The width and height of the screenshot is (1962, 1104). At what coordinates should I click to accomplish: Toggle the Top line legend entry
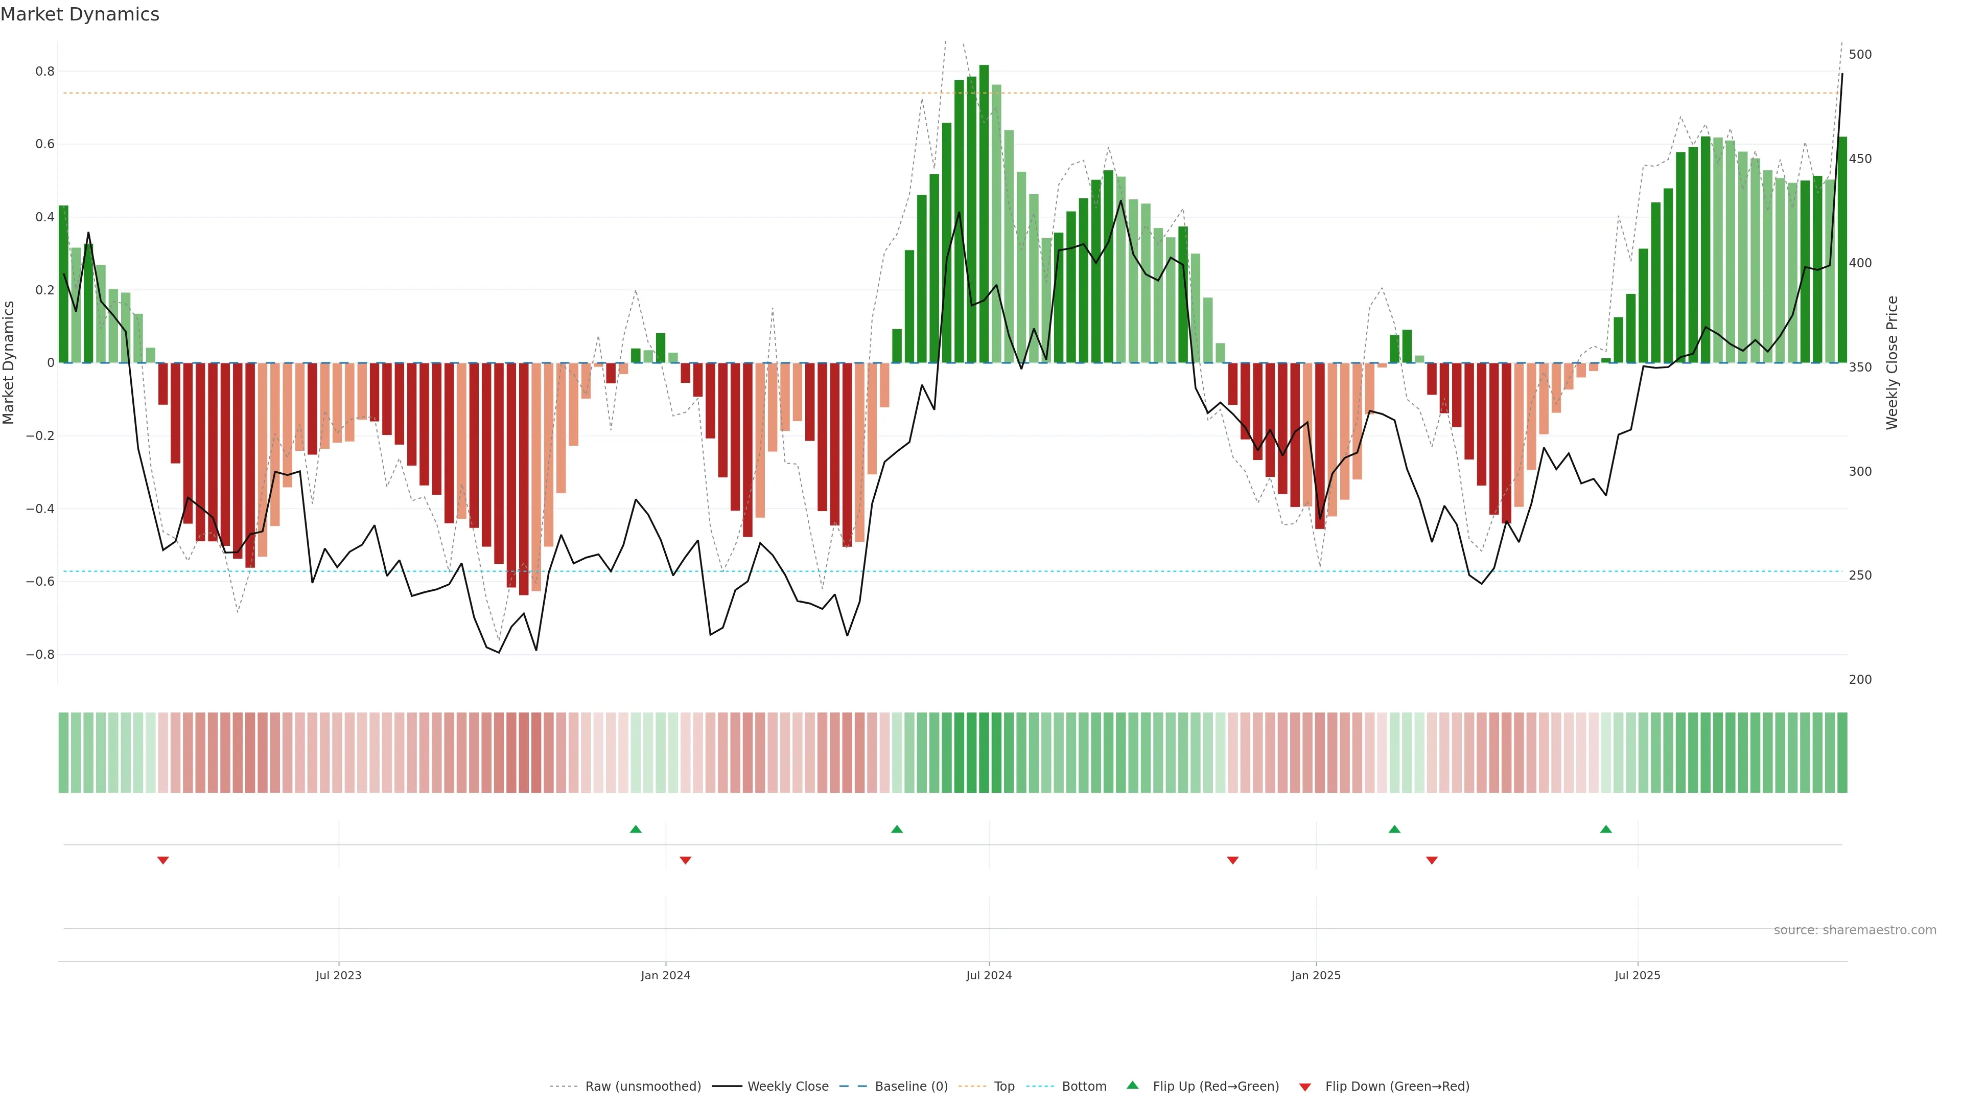pos(1004,1087)
